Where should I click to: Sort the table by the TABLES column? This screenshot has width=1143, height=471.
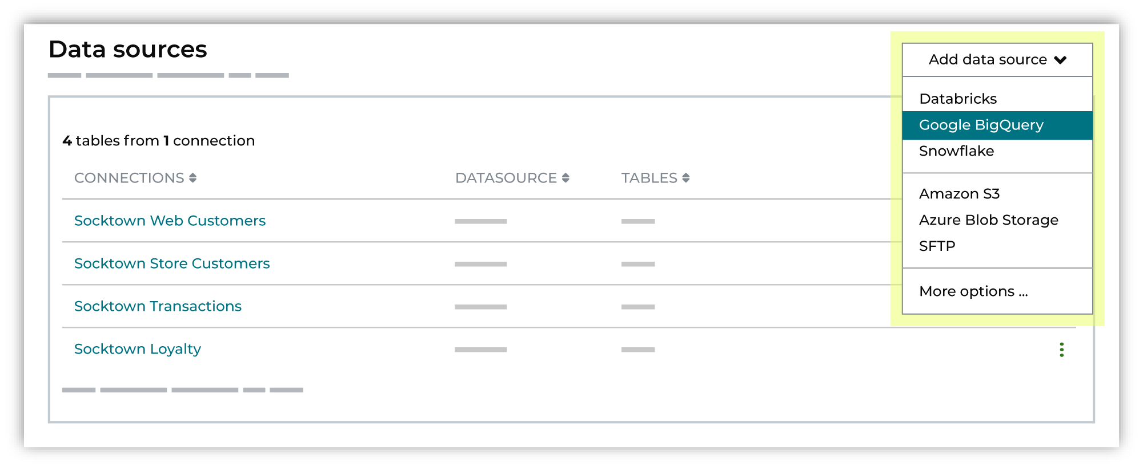(651, 178)
